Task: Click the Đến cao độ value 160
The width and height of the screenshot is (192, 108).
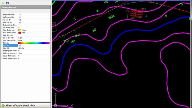Action: click(x=20, y=22)
